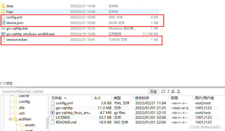This screenshot has width=225, height=131.
Task: Click the remote go-cqhttp file name
Action: (64, 108)
